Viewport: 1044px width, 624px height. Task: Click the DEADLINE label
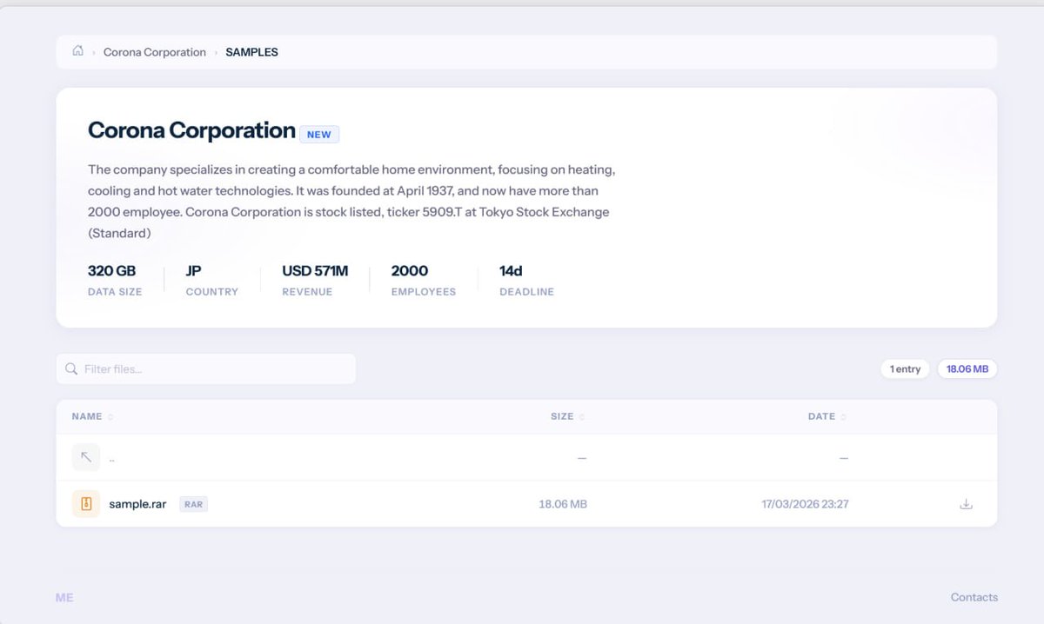(x=526, y=292)
